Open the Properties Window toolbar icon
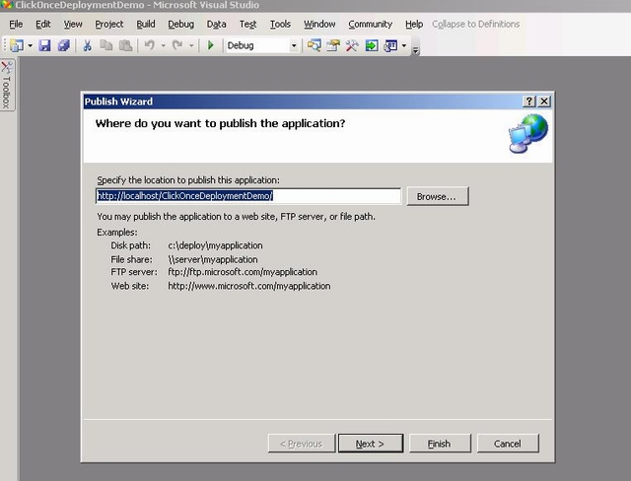 [x=333, y=45]
